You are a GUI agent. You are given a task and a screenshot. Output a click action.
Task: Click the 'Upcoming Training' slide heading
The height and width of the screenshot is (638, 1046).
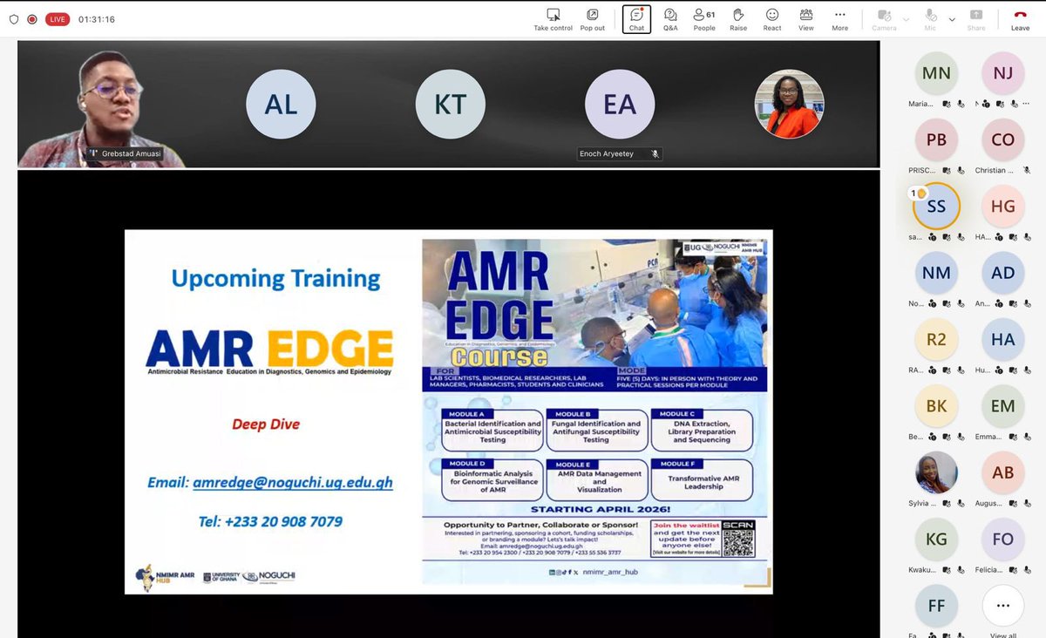click(275, 279)
